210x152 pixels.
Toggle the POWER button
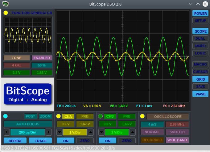tap(200, 14)
